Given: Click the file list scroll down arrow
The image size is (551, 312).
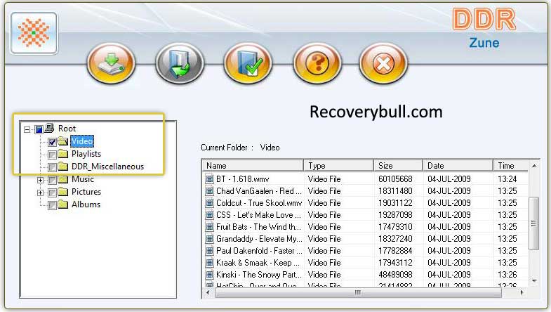Looking at the screenshot, I should (534, 280).
